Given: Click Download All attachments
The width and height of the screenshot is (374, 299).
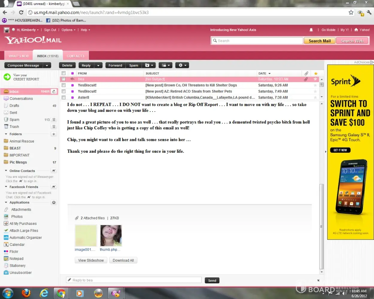Looking at the screenshot, I should click(123, 260).
